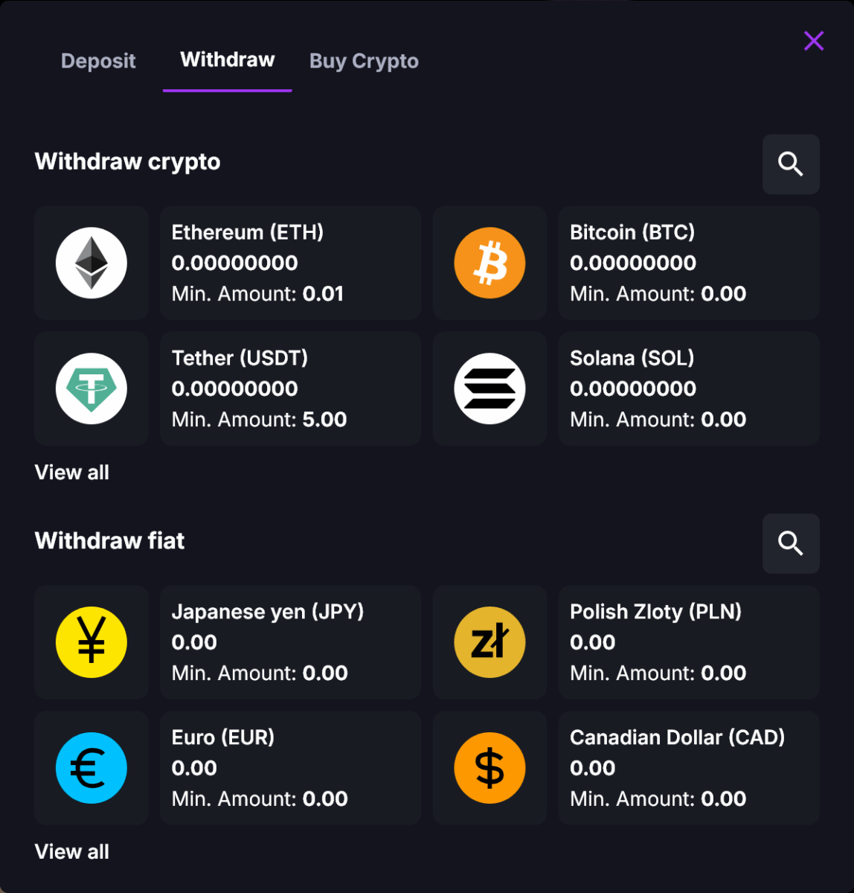The width and height of the screenshot is (854, 893).
Task: Open the Ethereum withdrawal card
Action: pos(290,263)
